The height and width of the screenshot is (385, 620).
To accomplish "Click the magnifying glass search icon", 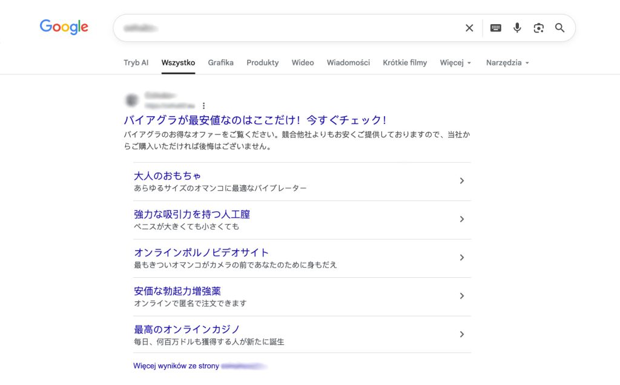I will (559, 28).
